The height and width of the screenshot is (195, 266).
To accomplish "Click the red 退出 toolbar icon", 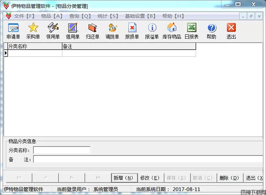I will pyautogui.click(x=231, y=31).
